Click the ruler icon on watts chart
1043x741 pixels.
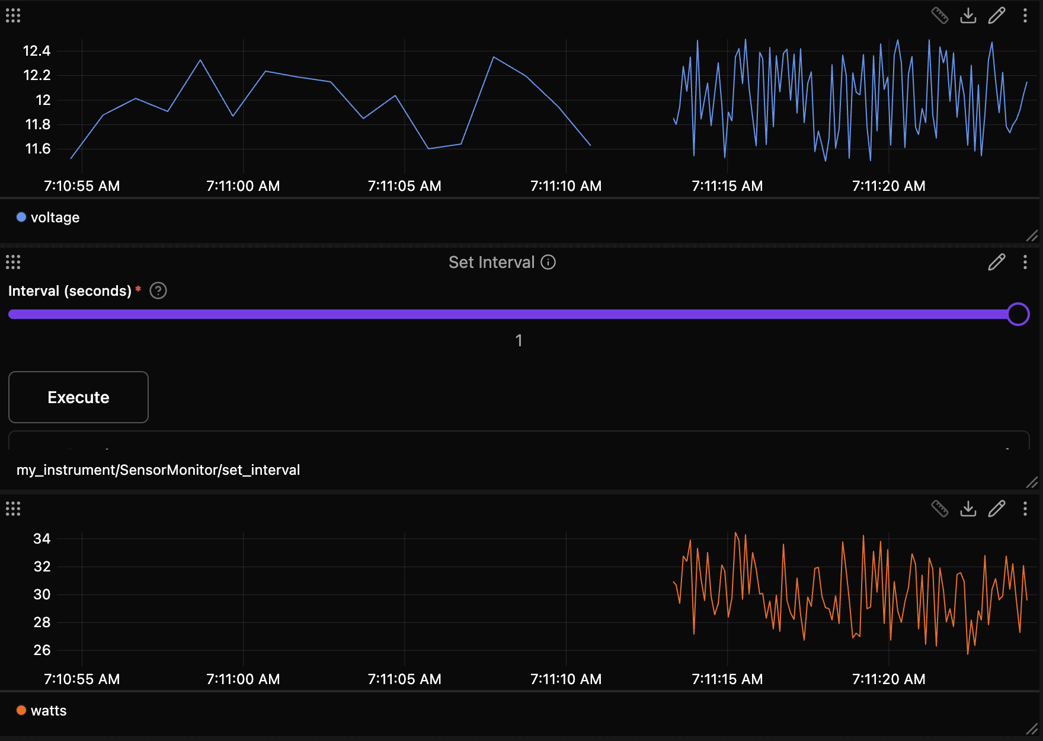940,509
